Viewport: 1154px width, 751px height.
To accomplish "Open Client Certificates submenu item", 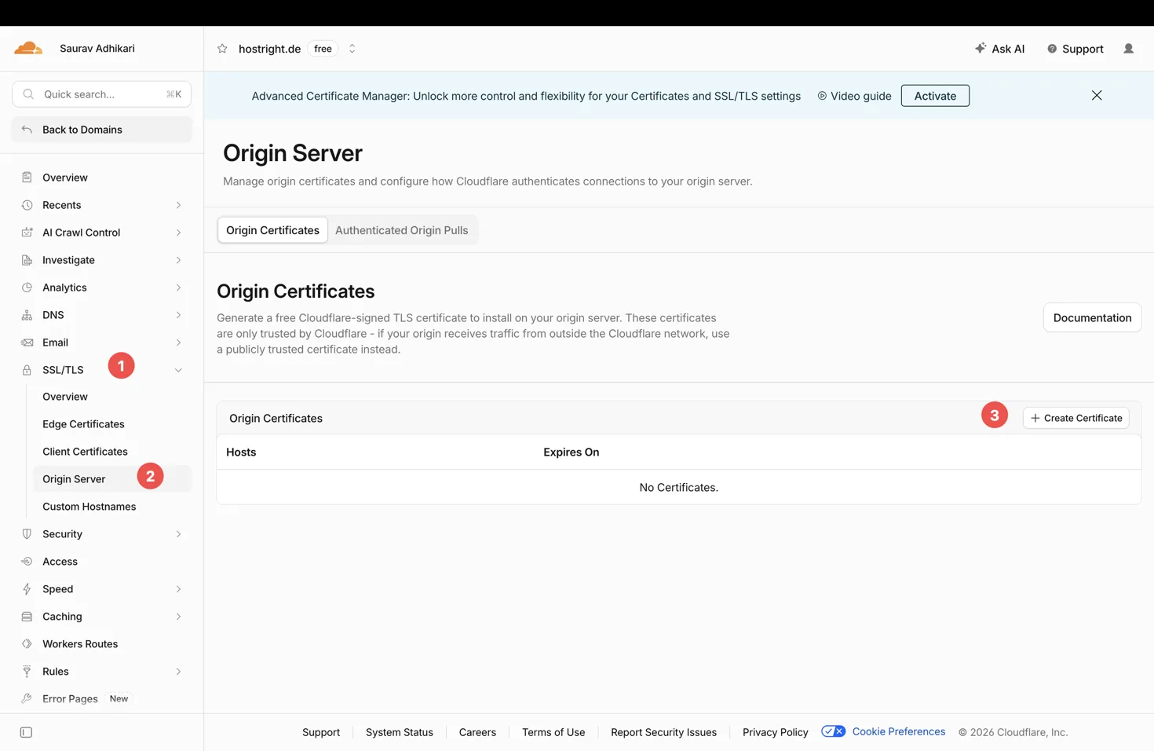I will pyautogui.click(x=85, y=452).
